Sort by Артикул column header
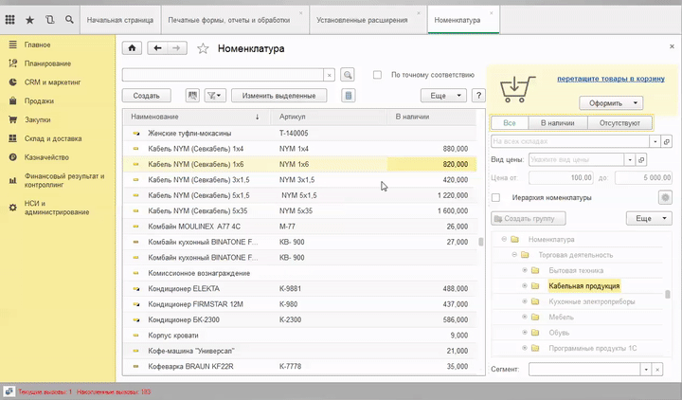Viewport: 682px width, 400px height. (328, 117)
